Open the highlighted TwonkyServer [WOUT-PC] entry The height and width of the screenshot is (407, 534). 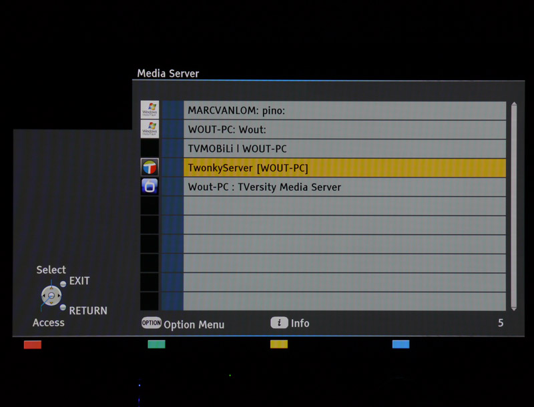tap(344, 167)
